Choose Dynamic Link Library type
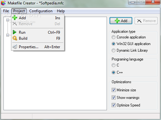 (x=114, y=50)
